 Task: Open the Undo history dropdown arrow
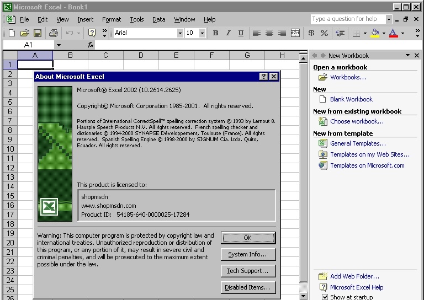coord(78,33)
